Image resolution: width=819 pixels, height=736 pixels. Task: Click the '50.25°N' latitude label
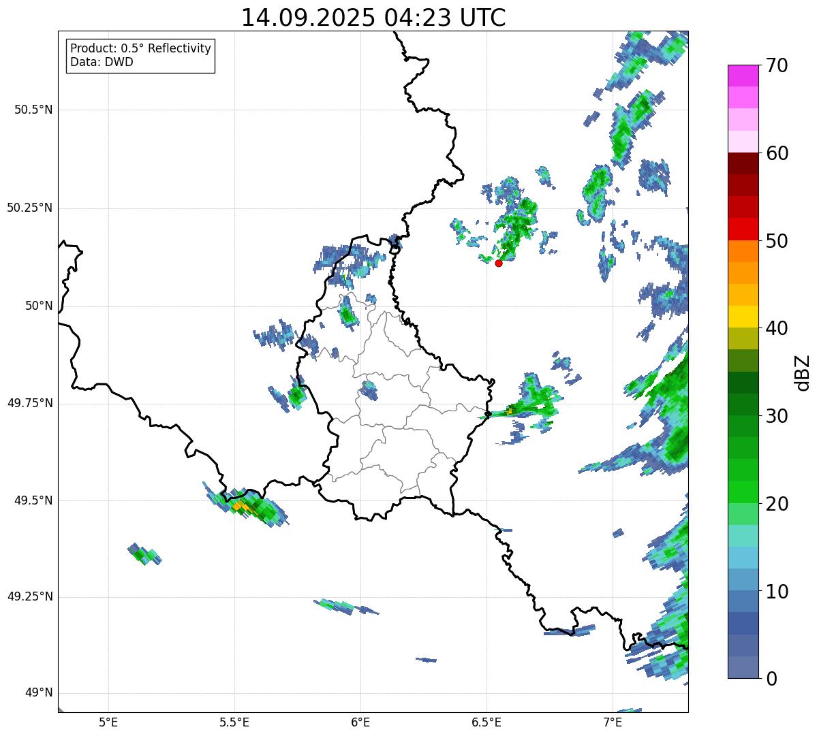coord(30,208)
